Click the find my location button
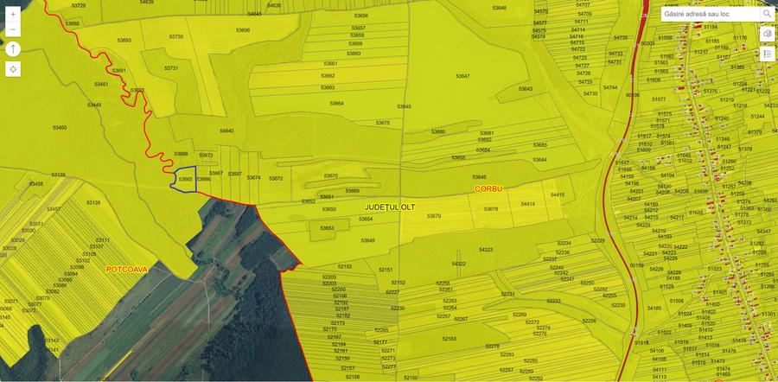The height and width of the screenshot is (382, 778). [x=13, y=69]
